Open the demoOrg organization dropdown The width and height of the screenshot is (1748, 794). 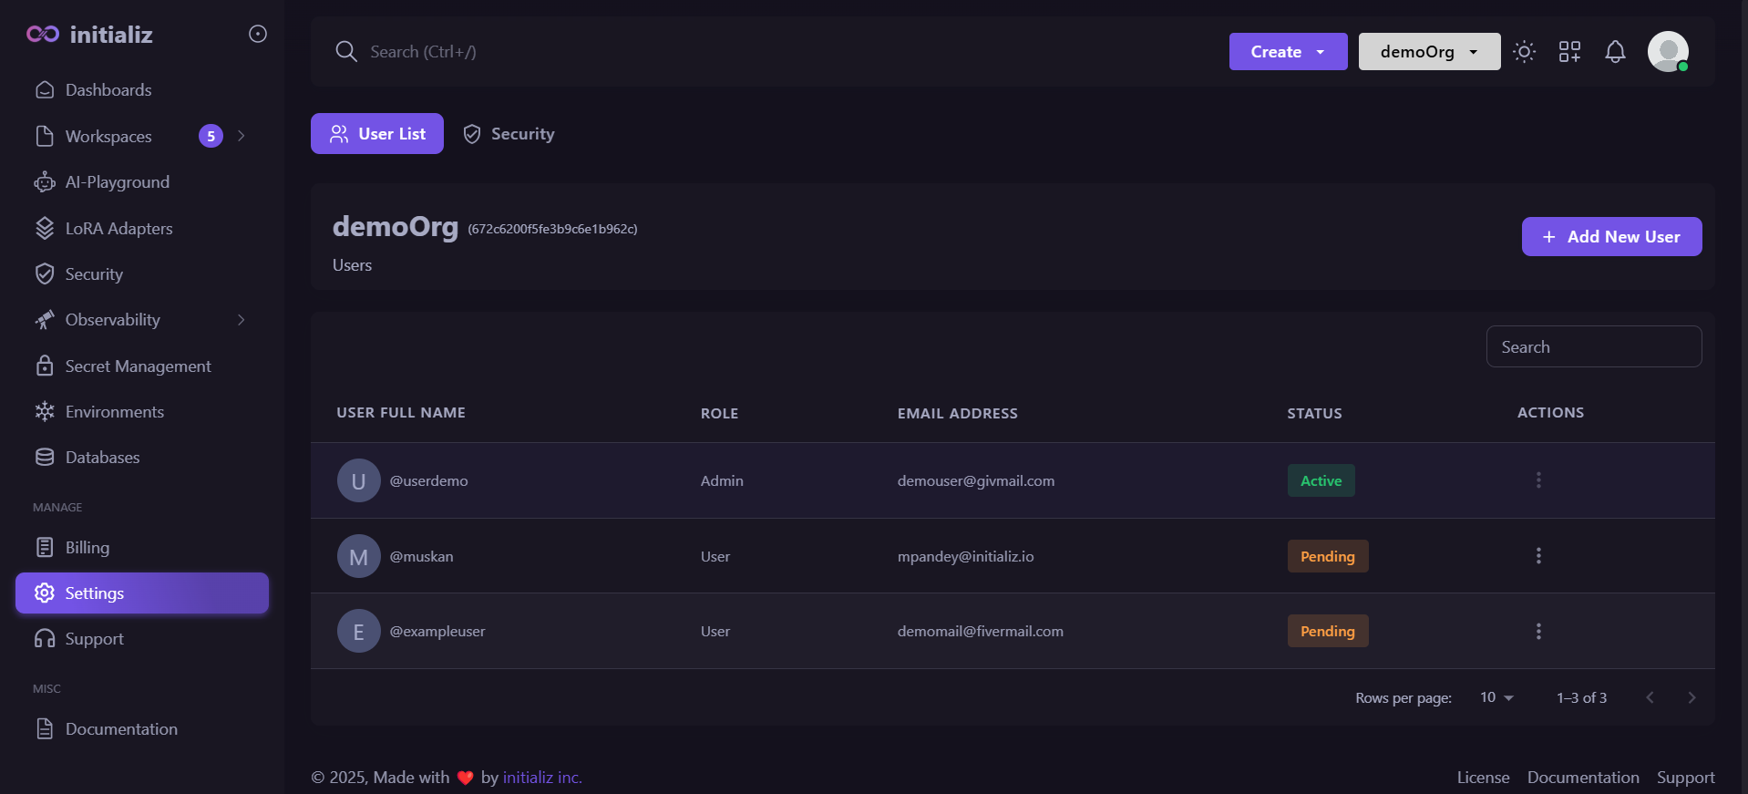(x=1429, y=52)
